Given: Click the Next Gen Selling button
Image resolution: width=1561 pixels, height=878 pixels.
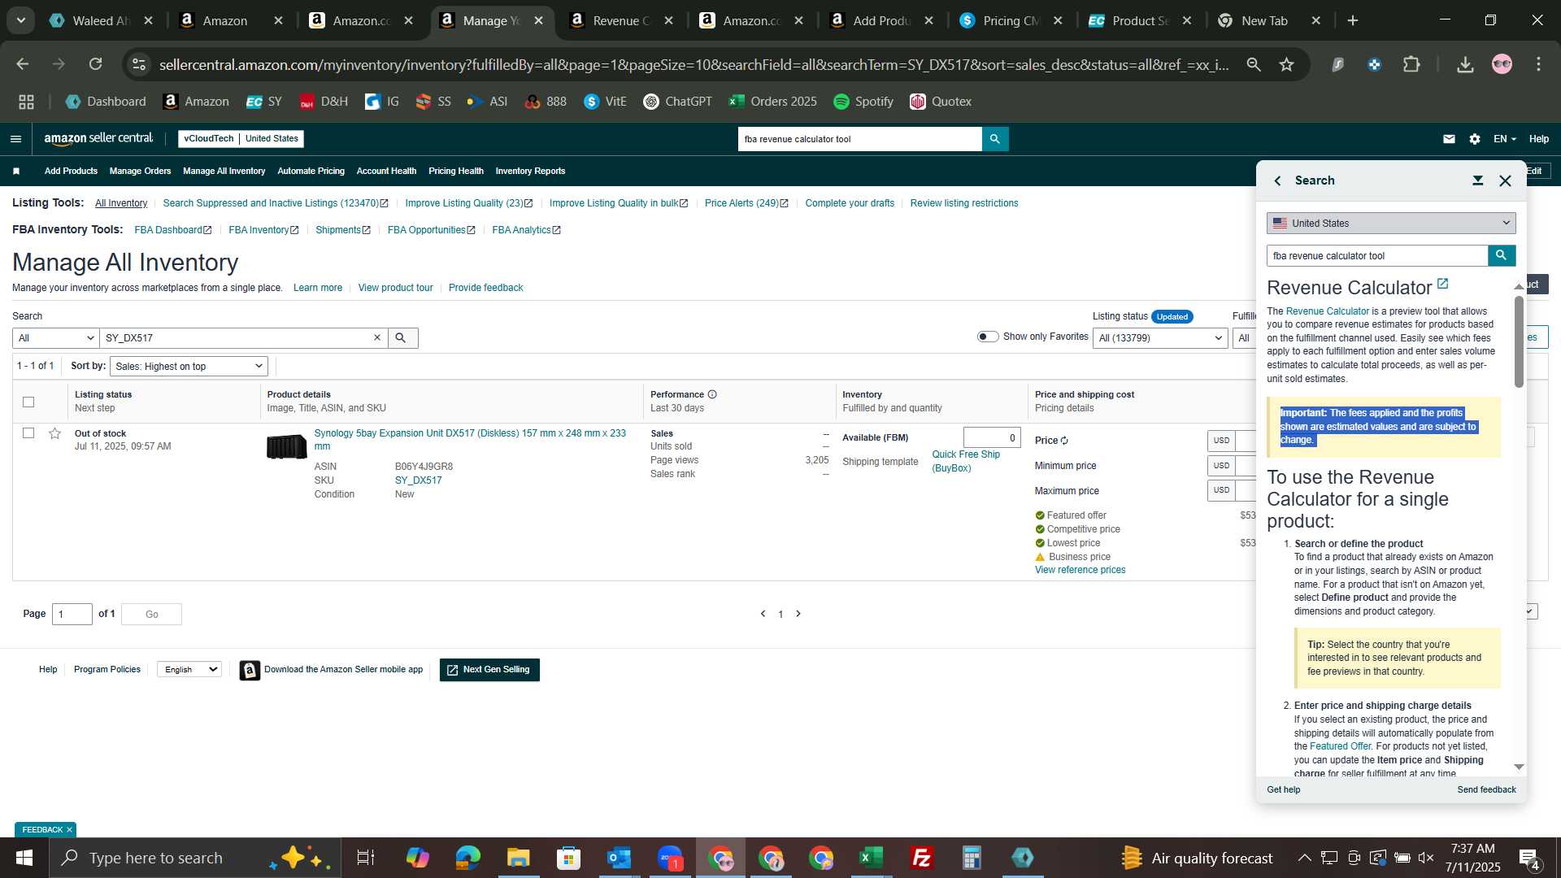Looking at the screenshot, I should point(489,670).
